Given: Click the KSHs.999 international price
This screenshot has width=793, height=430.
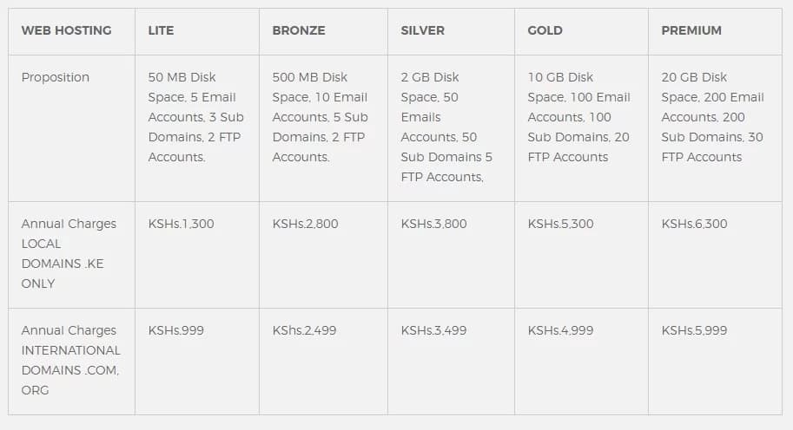Looking at the screenshot, I should (x=176, y=330).
